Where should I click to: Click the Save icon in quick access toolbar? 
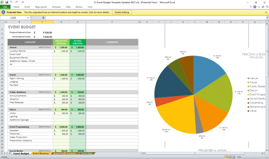pyautogui.click(x=7, y=2)
